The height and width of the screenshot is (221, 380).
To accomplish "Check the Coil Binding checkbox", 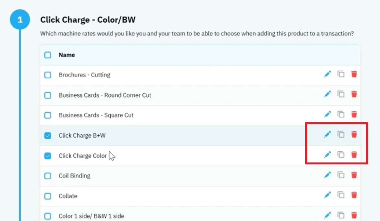I will 48,176.
